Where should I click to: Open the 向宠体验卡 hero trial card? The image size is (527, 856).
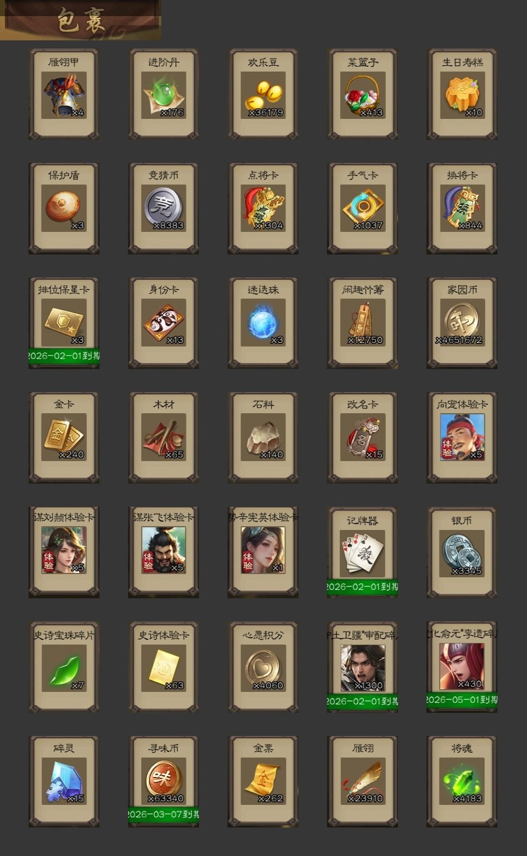tap(462, 438)
